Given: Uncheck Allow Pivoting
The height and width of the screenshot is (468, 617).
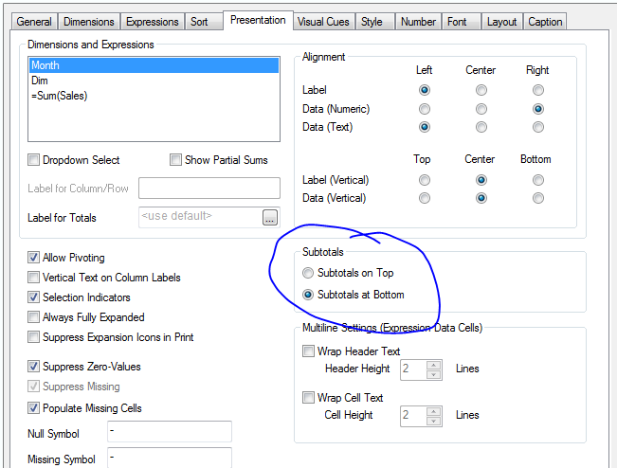Looking at the screenshot, I should (34, 258).
